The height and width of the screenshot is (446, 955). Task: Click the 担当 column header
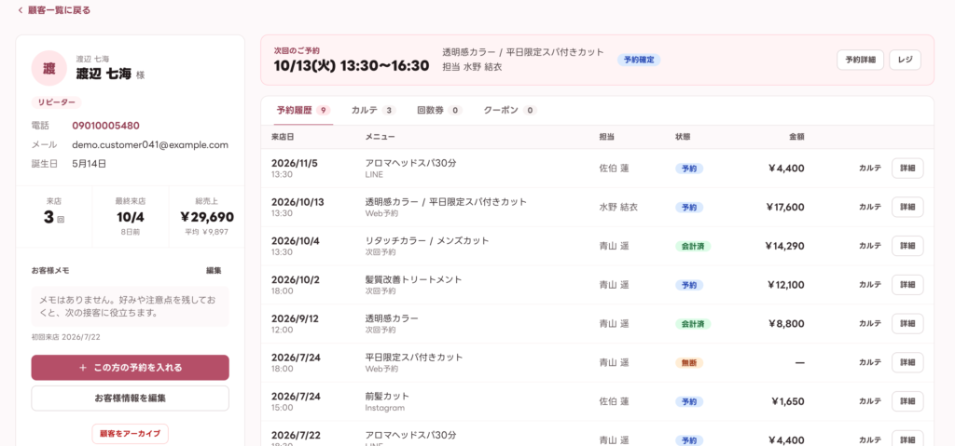point(606,137)
